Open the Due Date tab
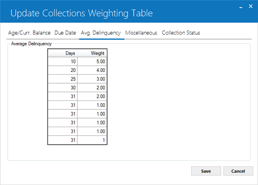Viewport: 258px width, 185px height. [65, 33]
